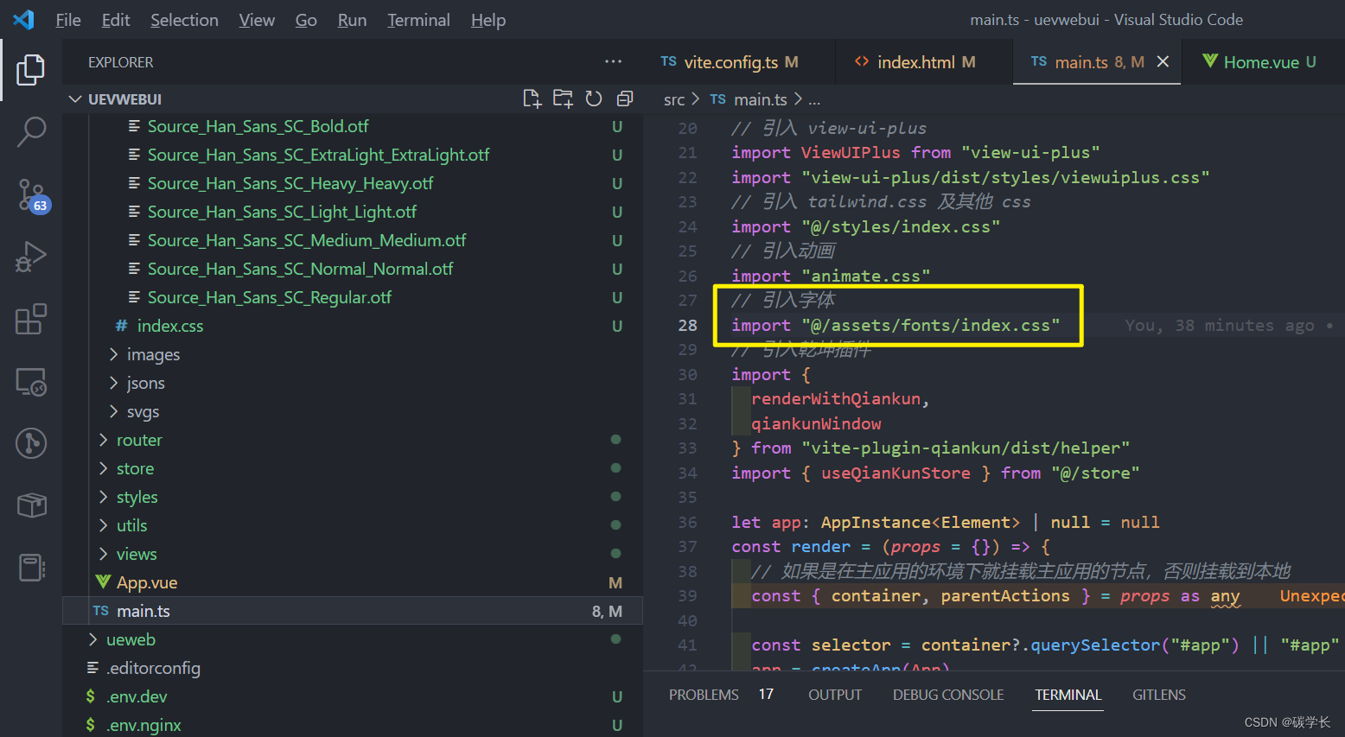This screenshot has height=737, width=1345.
Task: Open index.css in the fonts folder
Action: [x=170, y=326]
